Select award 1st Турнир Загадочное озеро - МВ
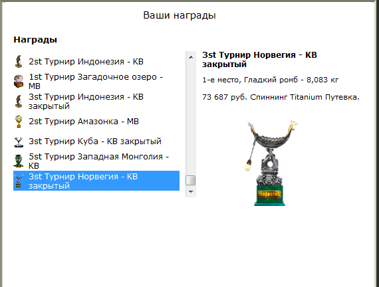The width and height of the screenshot is (379, 287). [x=96, y=81]
